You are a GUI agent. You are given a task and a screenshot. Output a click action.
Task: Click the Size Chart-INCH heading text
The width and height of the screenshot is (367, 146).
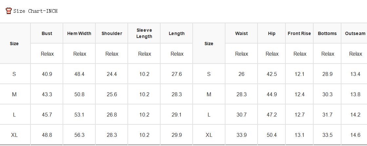35,11
